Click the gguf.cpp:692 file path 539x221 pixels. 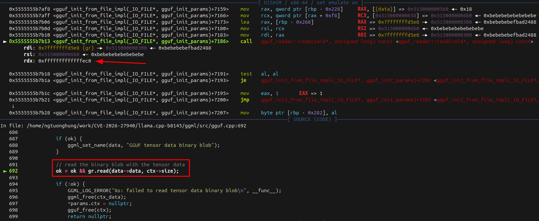tap(136, 126)
